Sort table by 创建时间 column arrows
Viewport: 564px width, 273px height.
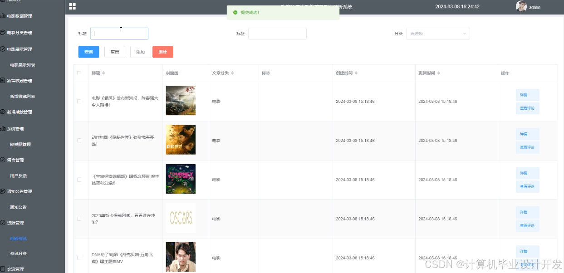coord(356,73)
